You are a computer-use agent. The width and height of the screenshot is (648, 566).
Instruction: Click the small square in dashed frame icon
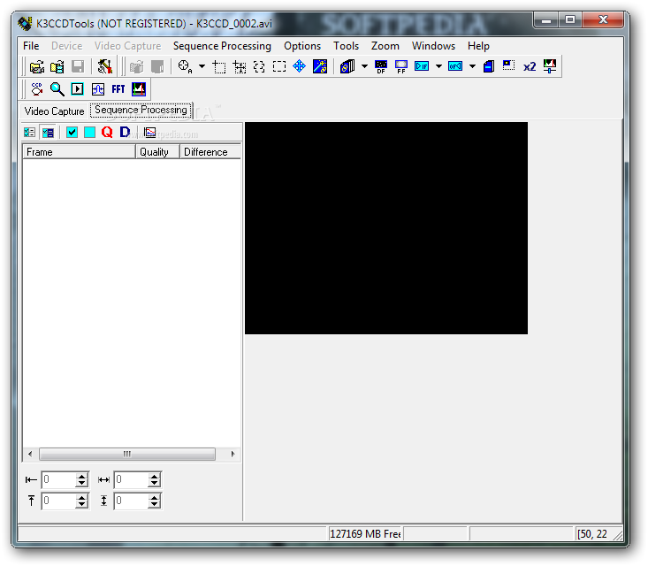tap(508, 65)
